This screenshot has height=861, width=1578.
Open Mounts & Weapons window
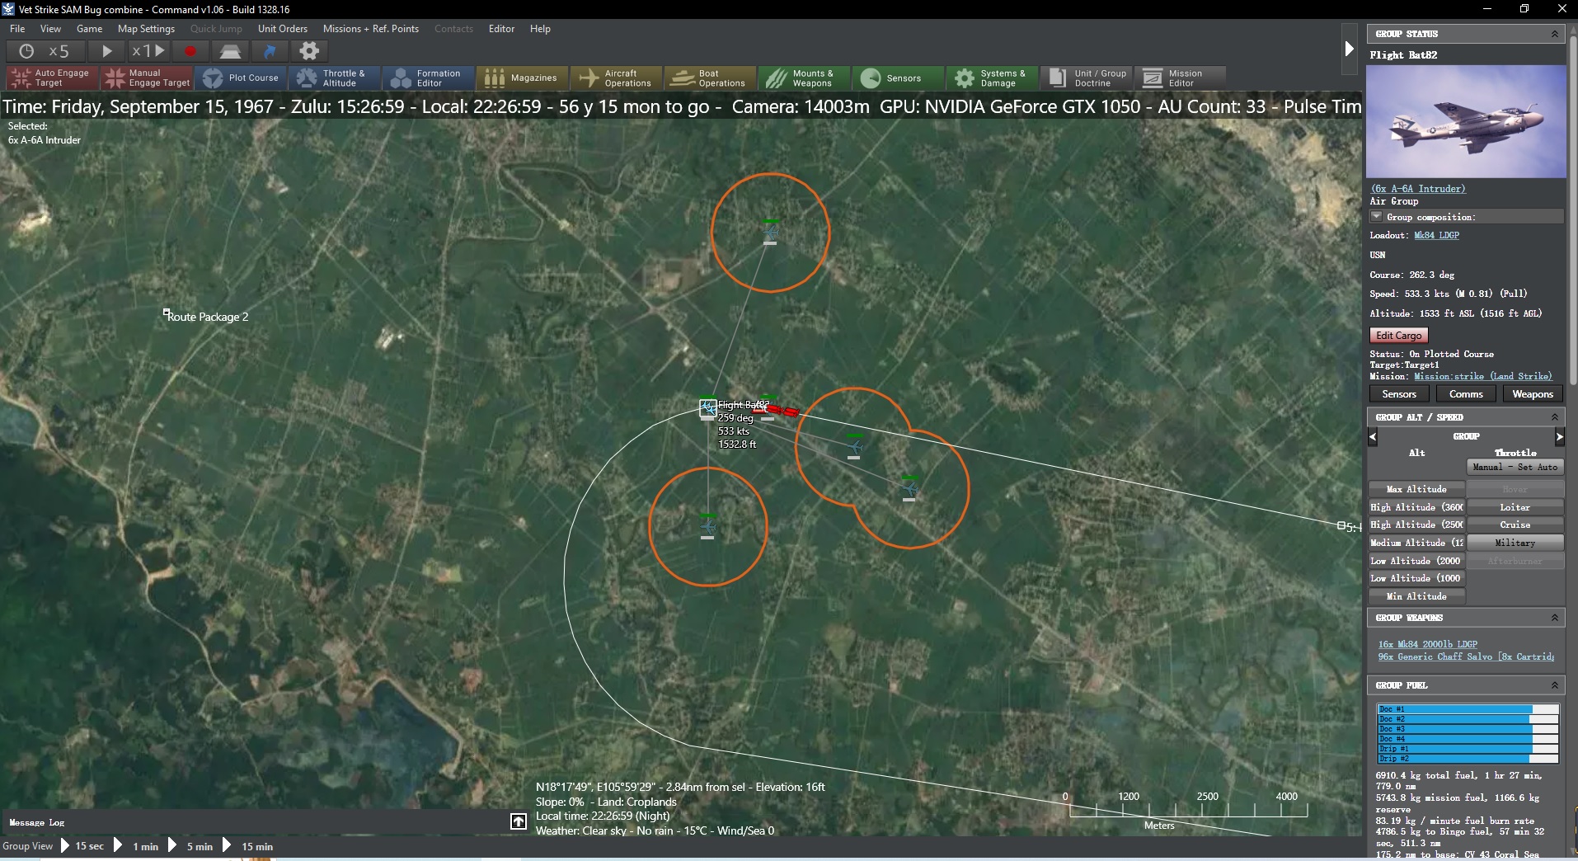coord(805,78)
